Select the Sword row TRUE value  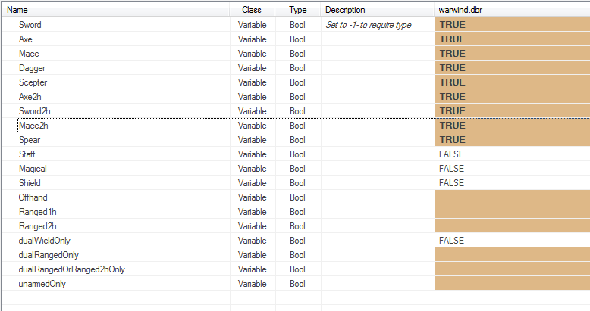click(513, 25)
